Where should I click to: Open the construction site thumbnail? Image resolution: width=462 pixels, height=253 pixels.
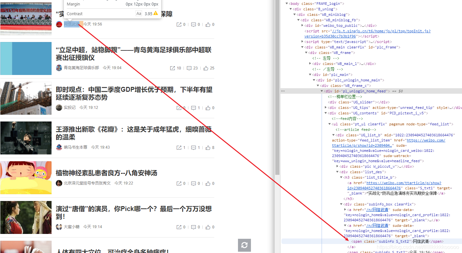pos(26,98)
